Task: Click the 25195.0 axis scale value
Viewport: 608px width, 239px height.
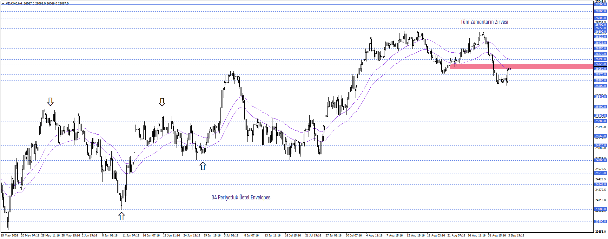Action: [x=600, y=127]
